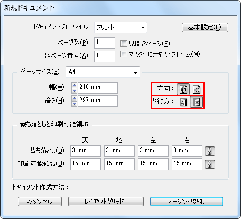This screenshot has height=219, width=241.
Task: Click the 裁ち落とし 地 field
Action: [119, 151]
